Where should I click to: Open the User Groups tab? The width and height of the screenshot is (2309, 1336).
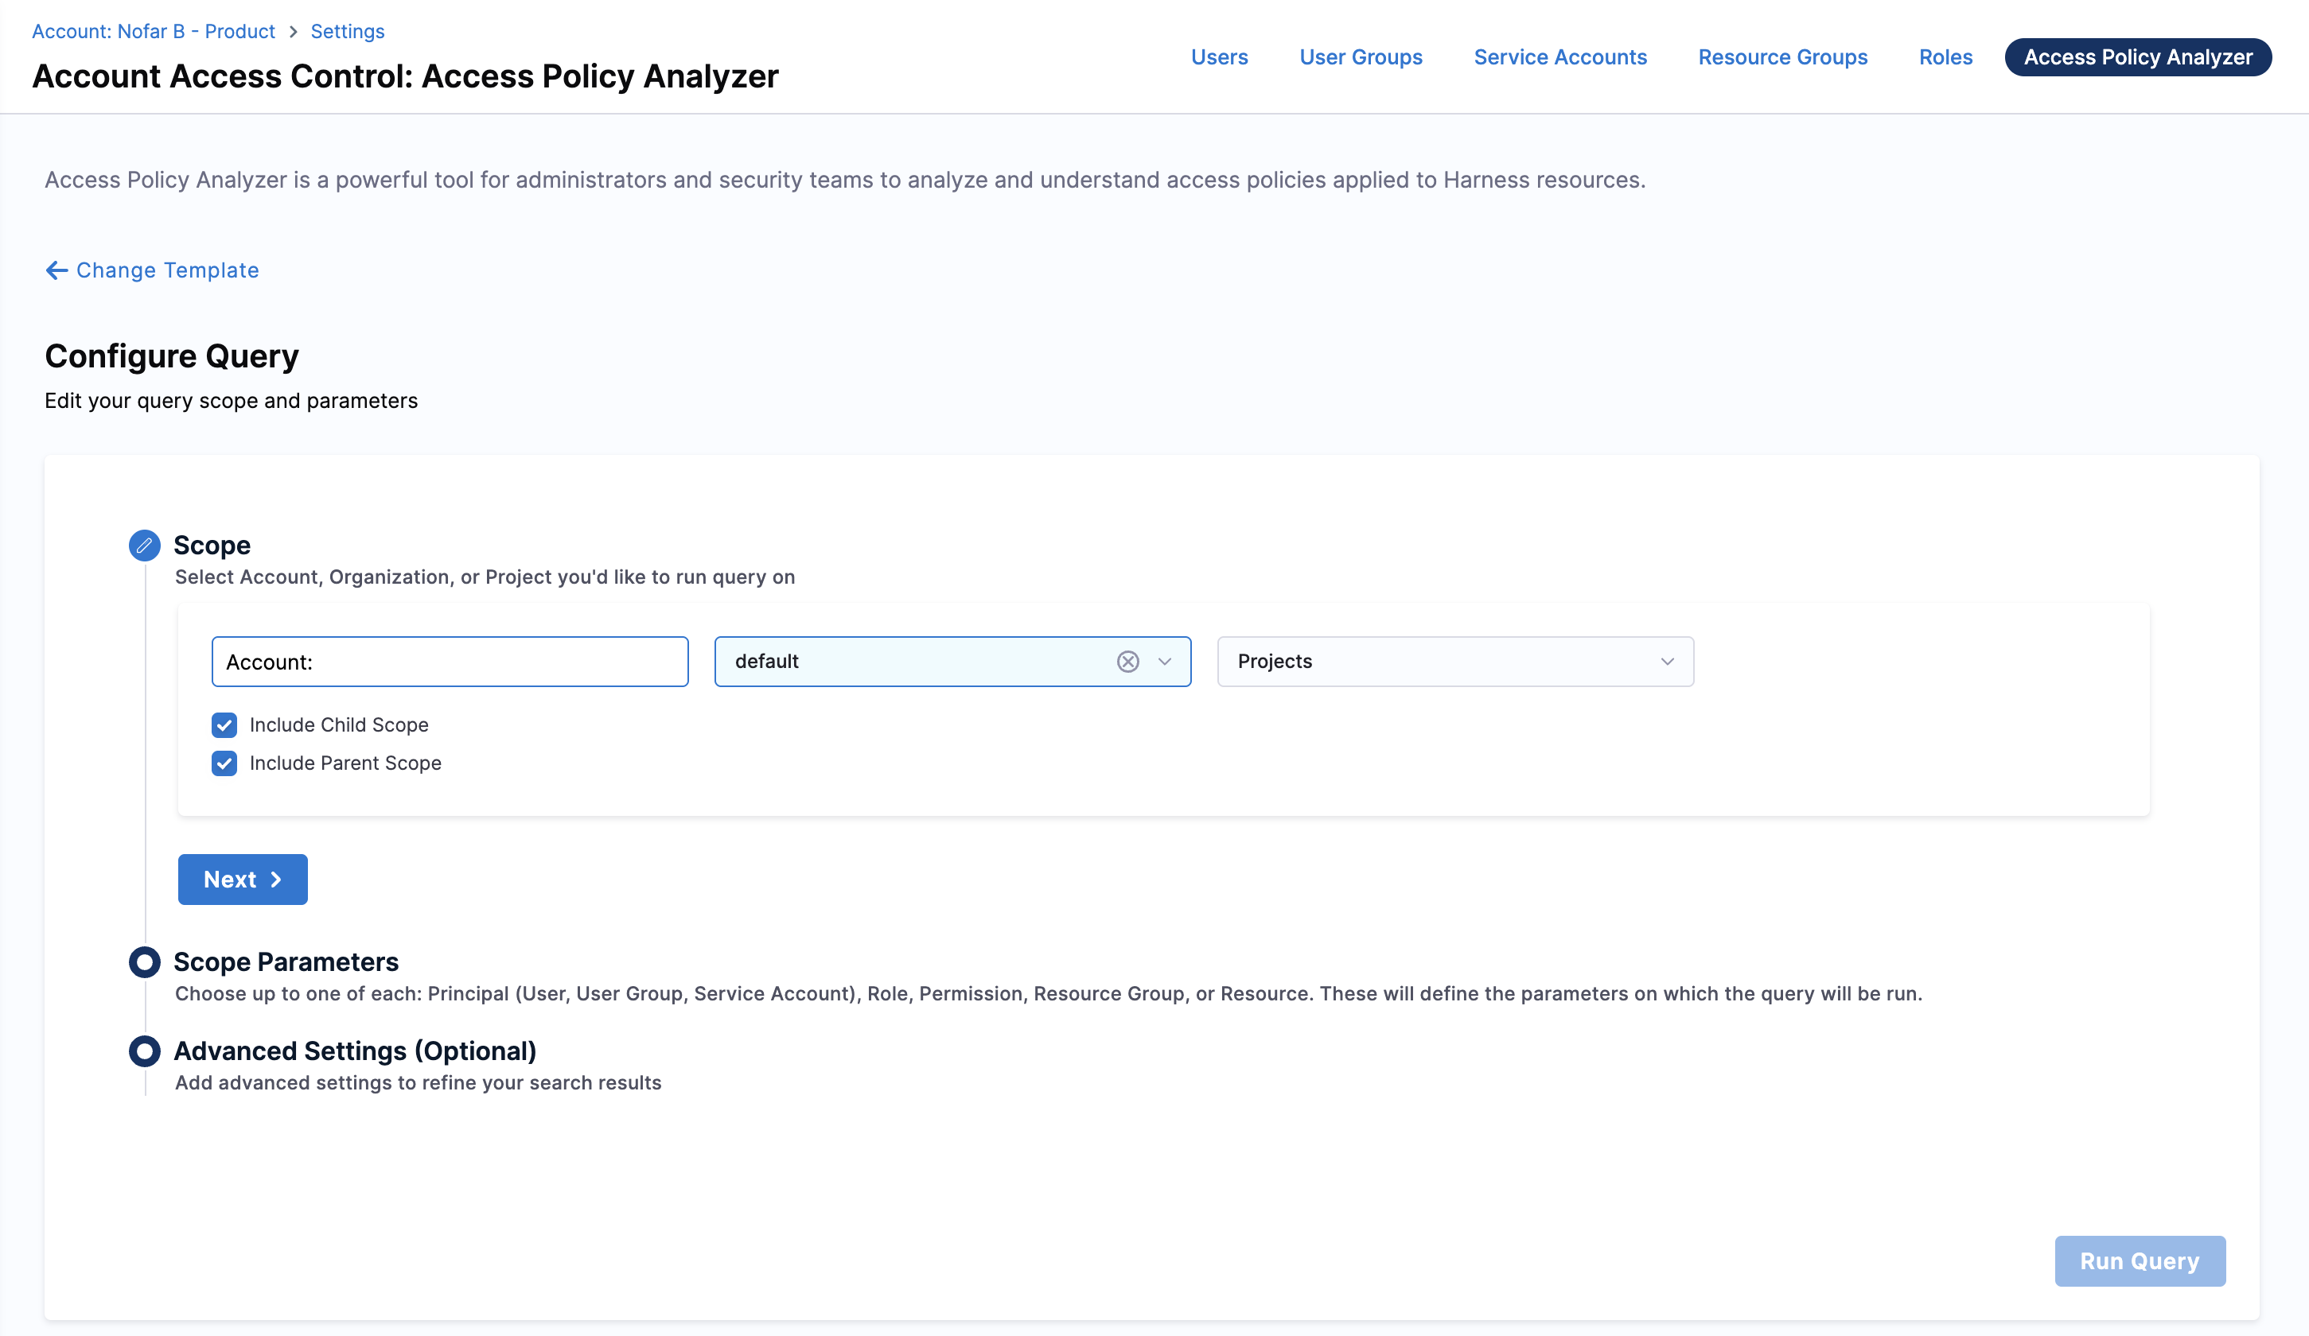(1360, 56)
